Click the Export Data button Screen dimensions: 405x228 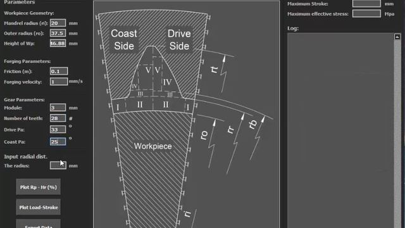[39, 224]
